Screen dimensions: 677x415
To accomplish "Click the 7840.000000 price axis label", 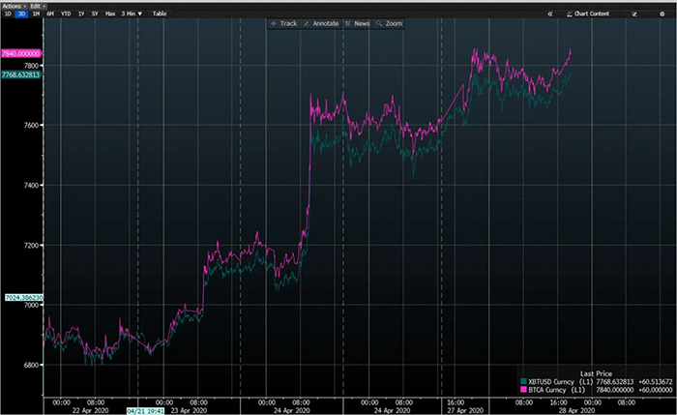I will coord(21,54).
